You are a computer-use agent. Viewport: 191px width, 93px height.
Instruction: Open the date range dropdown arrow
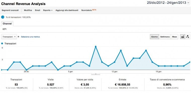tap(188, 3)
